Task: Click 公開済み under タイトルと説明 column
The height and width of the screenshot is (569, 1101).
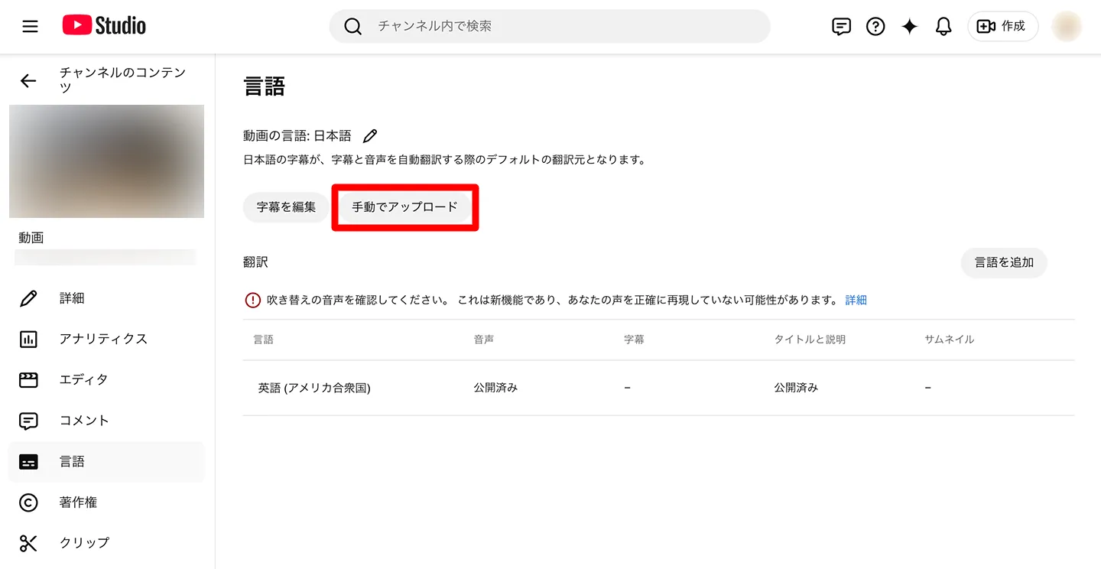Action: (x=796, y=388)
